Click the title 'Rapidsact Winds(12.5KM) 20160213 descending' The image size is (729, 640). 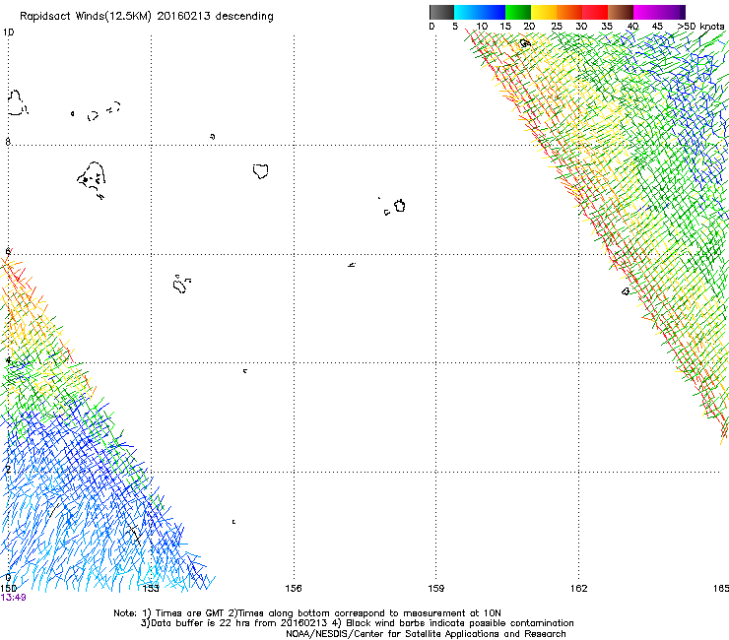coord(147,17)
